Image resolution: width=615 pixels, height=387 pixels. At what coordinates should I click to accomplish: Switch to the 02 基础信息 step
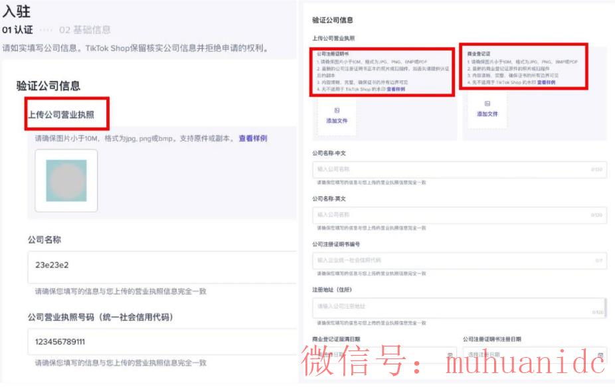click(86, 30)
